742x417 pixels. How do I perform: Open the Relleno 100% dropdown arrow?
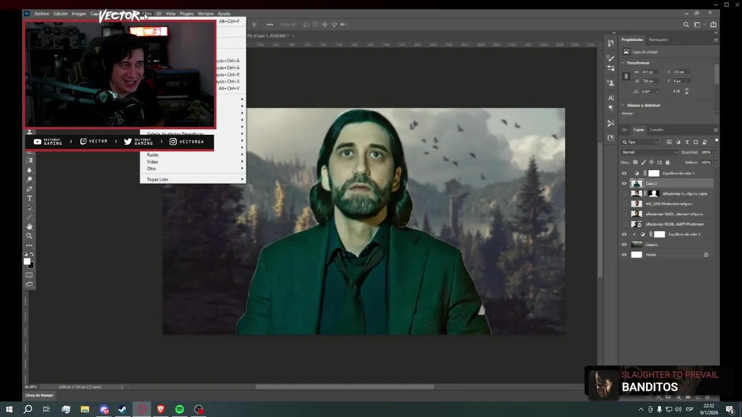click(x=714, y=162)
